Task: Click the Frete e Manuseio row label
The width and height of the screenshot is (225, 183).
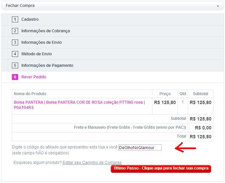Action: [130, 127]
